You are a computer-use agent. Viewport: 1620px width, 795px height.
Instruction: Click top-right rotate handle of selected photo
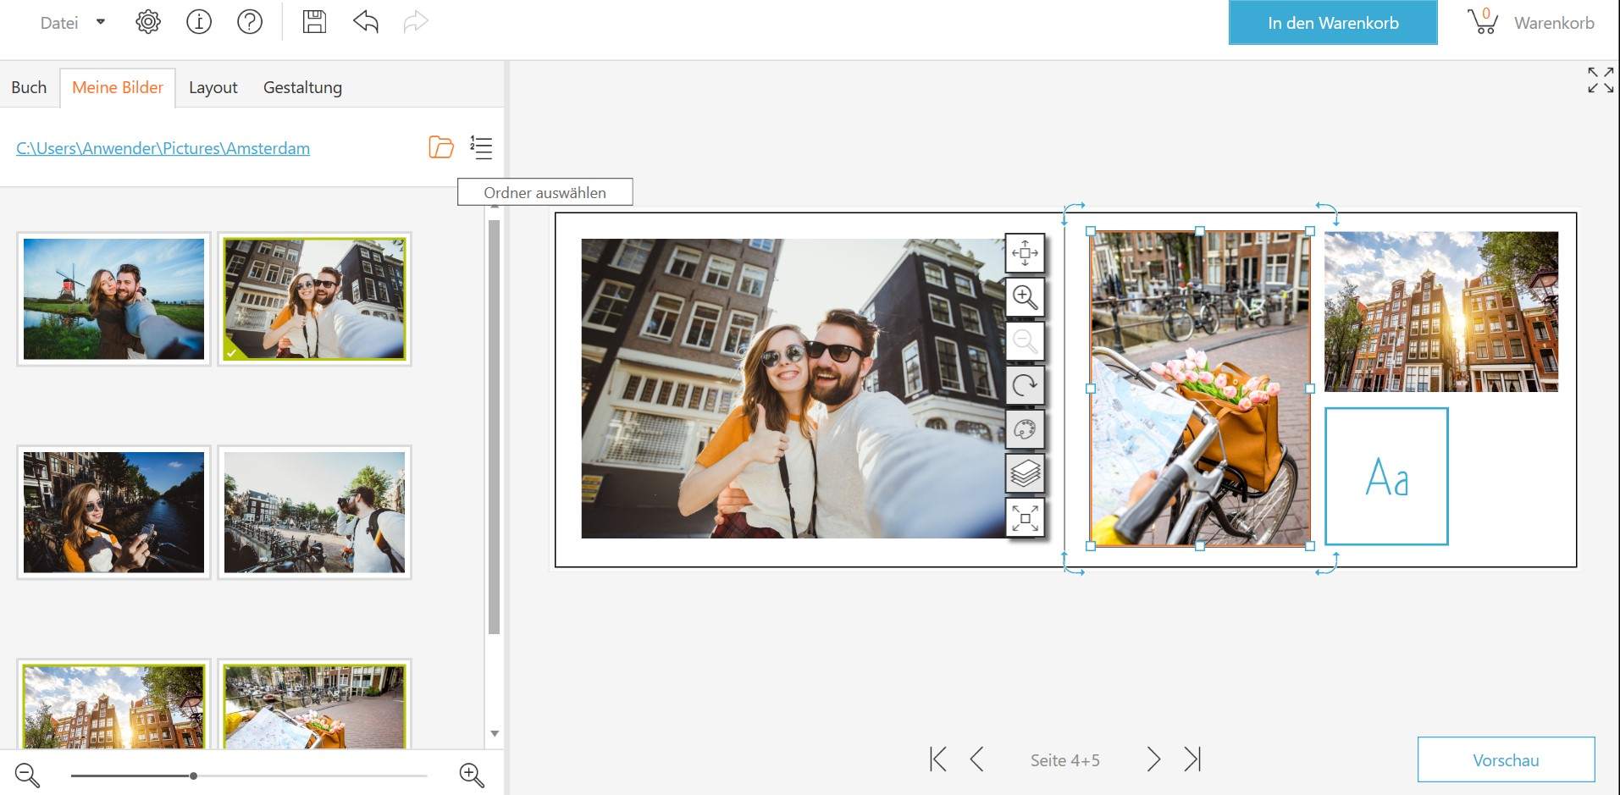tap(1328, 212)
